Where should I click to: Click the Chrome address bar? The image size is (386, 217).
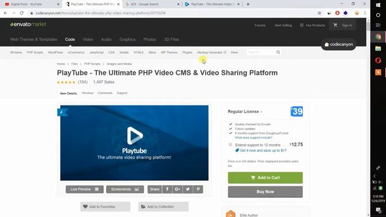[x=172, y=13]
